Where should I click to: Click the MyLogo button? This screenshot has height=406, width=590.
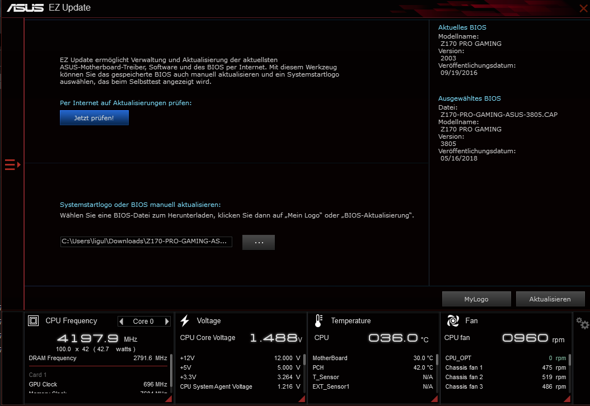(476, 299)
